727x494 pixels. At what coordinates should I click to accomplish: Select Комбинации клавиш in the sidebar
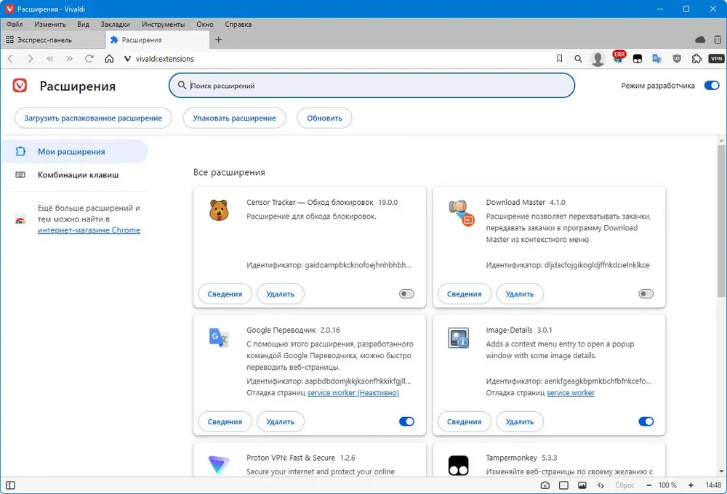(78, 175)
